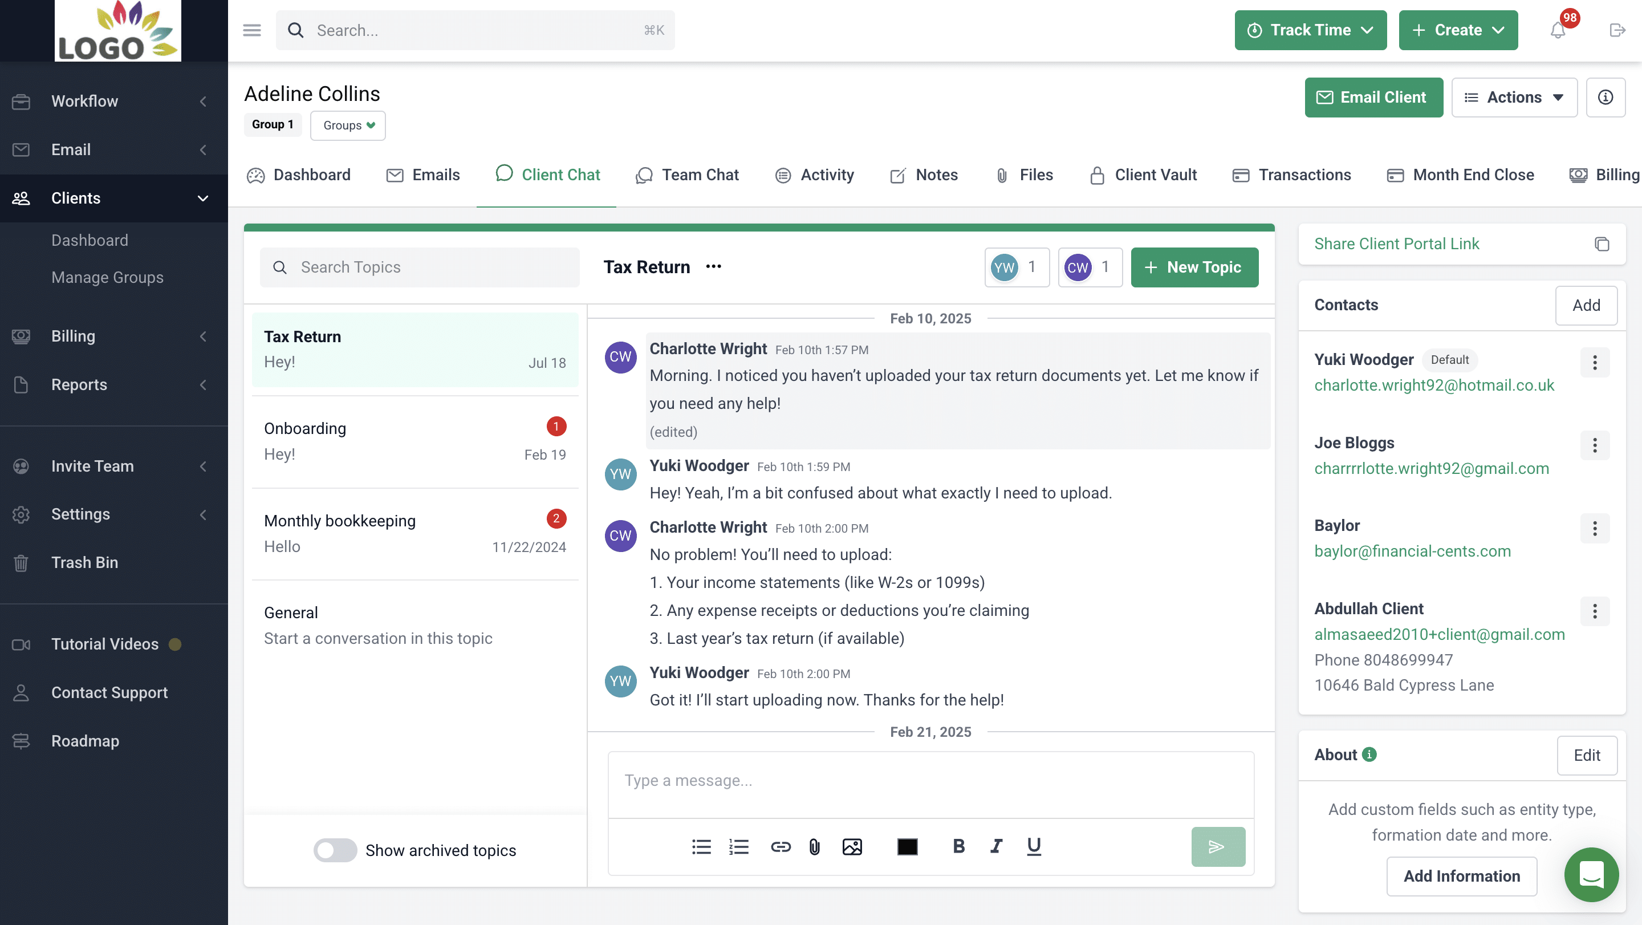The width and height of the screenshot is (1642, 925).
Task: Open the text color swatch in the editor
Action: point(908,847)
